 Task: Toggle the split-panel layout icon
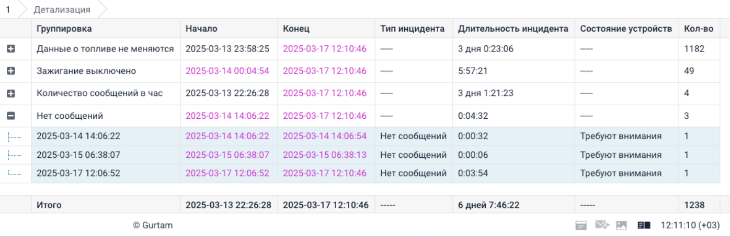644,226
